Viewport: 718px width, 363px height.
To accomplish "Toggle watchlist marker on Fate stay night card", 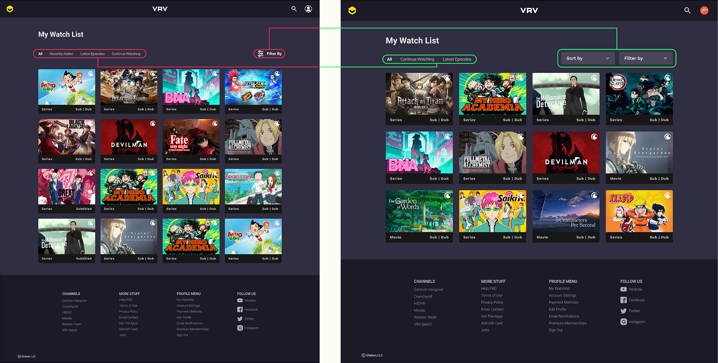I will point(215,123).
